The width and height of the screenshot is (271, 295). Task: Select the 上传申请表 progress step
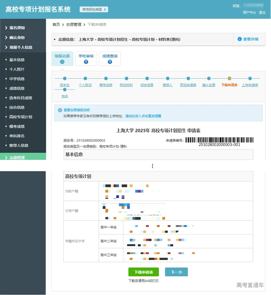point(250,85)
